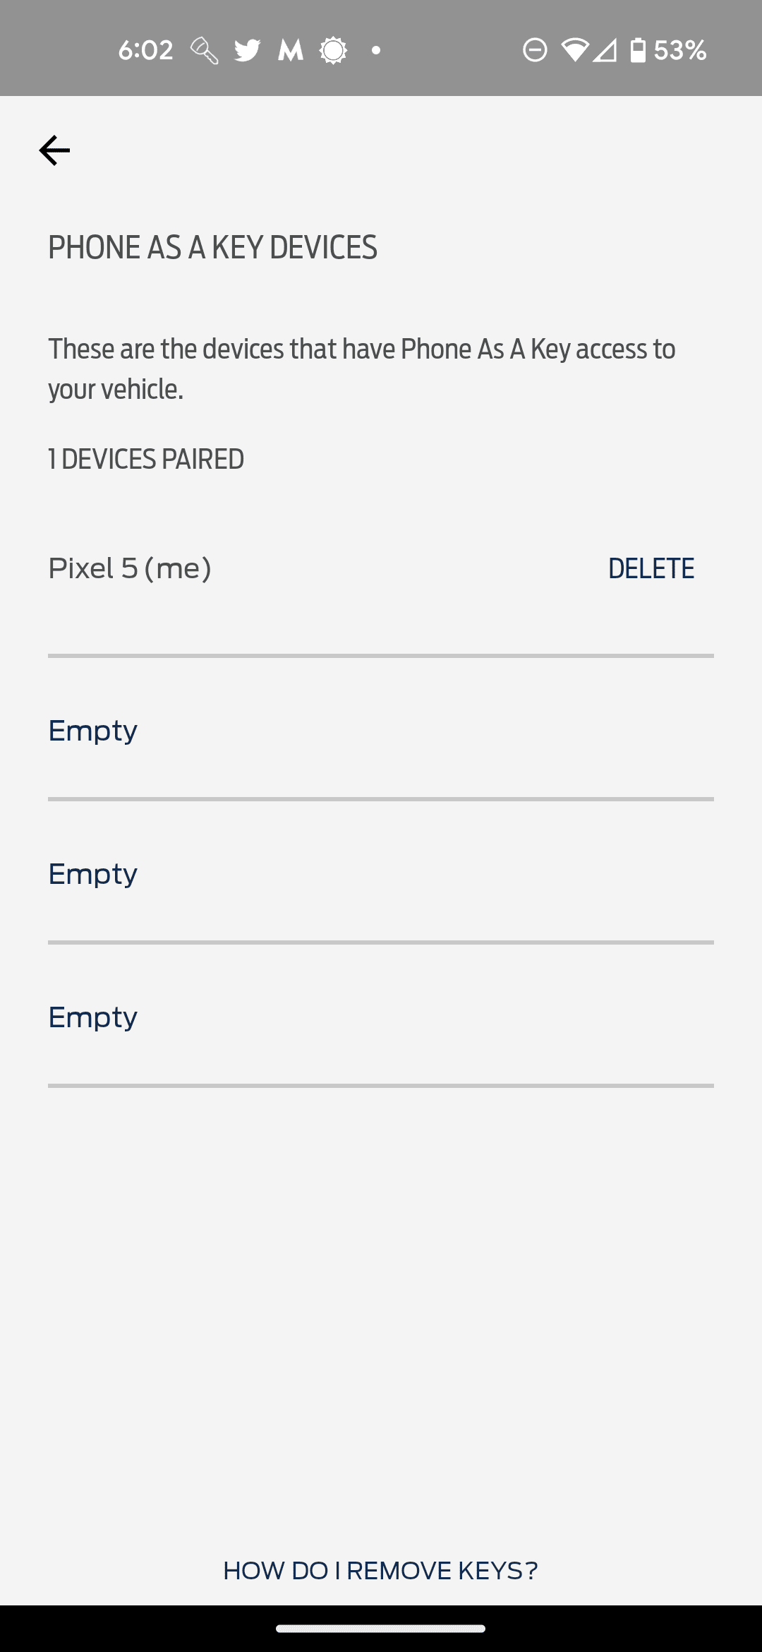Tap the battery icon in status bar
762x1652 pixels.
pos(638,50)
